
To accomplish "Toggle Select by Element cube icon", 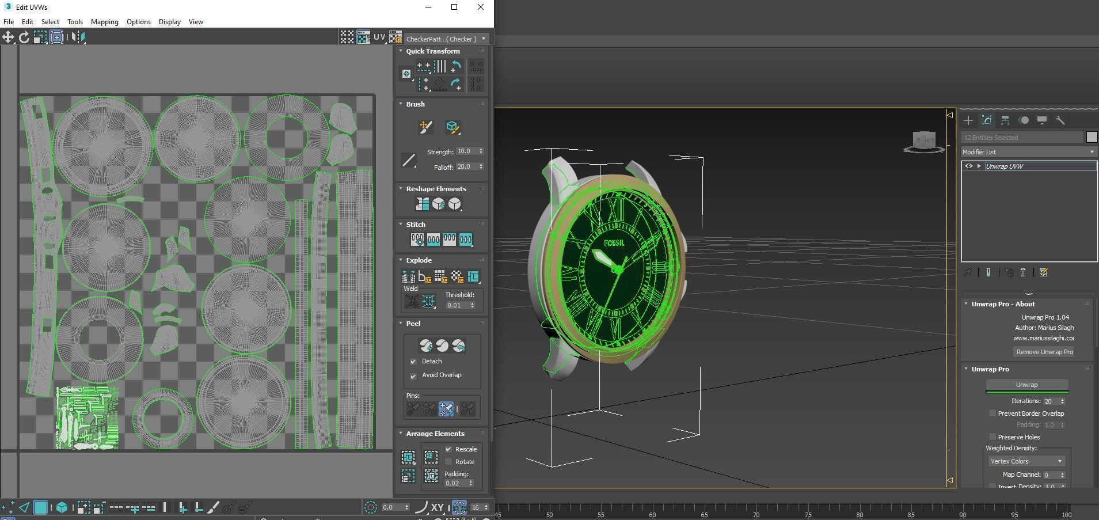I will coord(62,507).
